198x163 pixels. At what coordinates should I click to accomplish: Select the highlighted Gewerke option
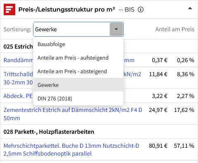pos(78,85)
